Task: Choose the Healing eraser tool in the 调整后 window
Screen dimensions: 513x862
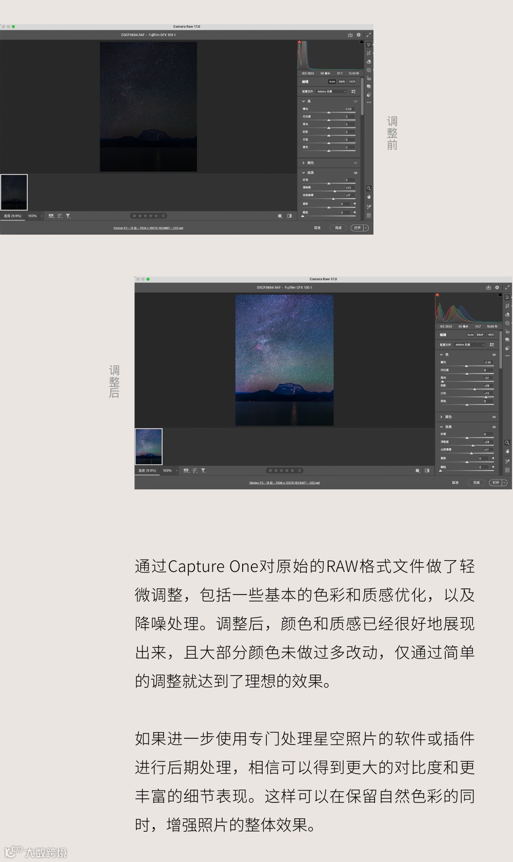Action: point(507,315)
